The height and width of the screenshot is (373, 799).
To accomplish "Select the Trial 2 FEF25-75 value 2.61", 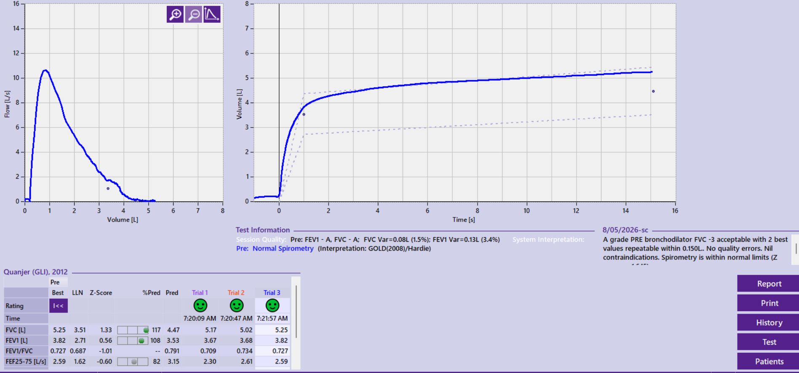I will click(x=246, y=362).
